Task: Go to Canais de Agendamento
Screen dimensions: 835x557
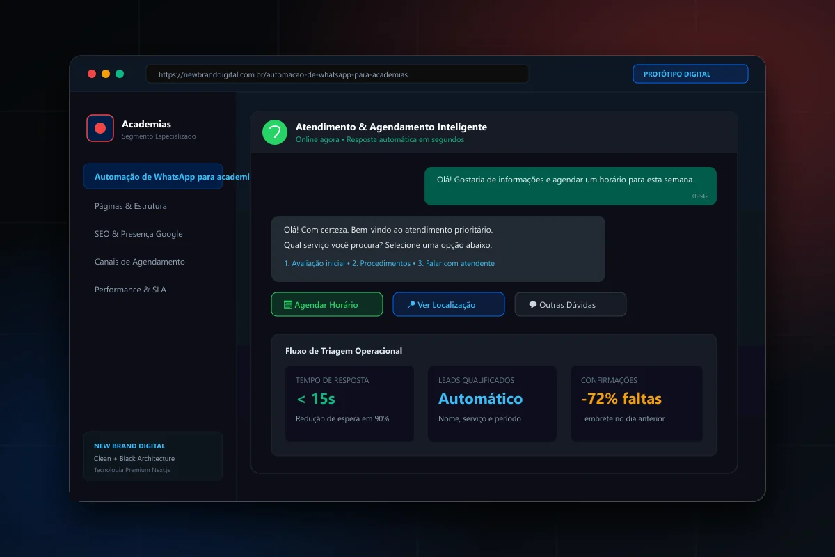Action: point(140,262)
